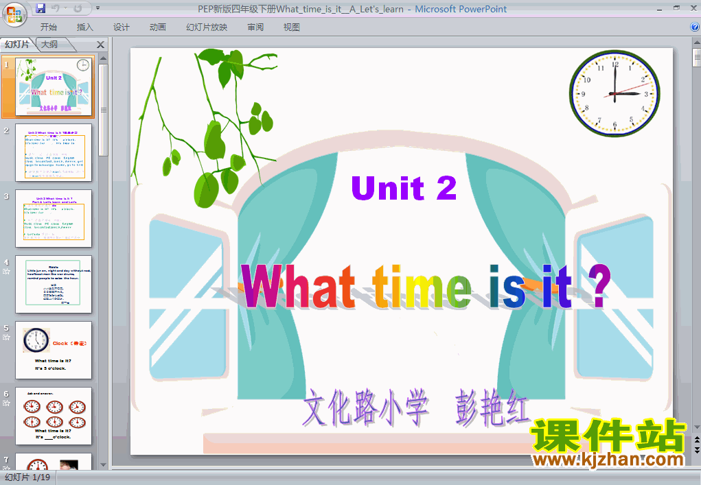Image resolution: width=701 pixels, height=485 pixels.
Task: Open the 开始 ribbon tab
Action: 48,27
